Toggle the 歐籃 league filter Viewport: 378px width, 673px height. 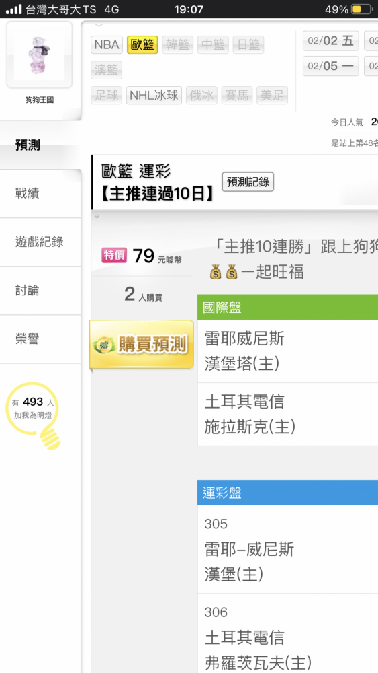tap(142, 44)
